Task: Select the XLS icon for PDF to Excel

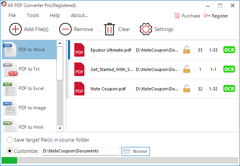Action: [10, 88]
